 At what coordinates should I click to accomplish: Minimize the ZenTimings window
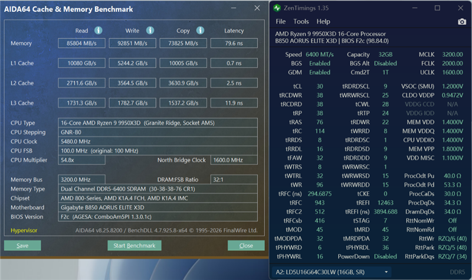(415, 8)
